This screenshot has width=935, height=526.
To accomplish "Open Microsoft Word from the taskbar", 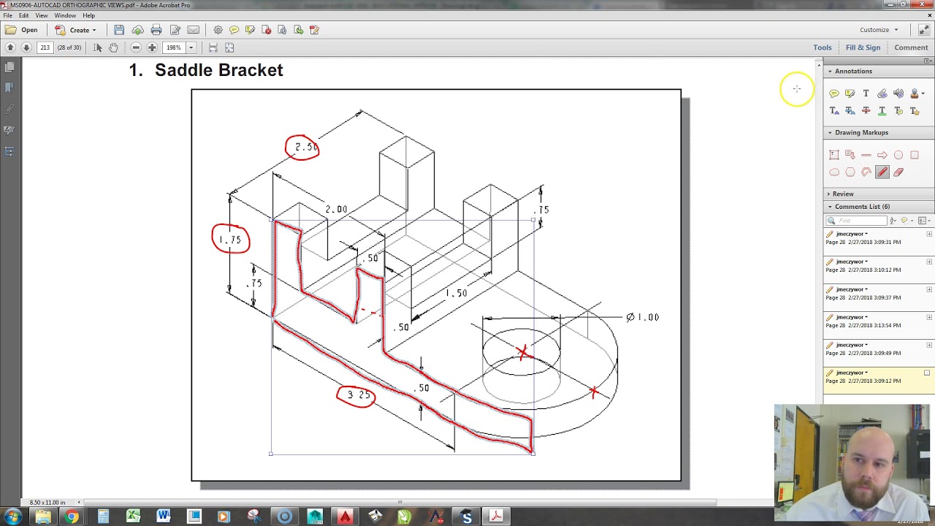I will pos(163,517).
